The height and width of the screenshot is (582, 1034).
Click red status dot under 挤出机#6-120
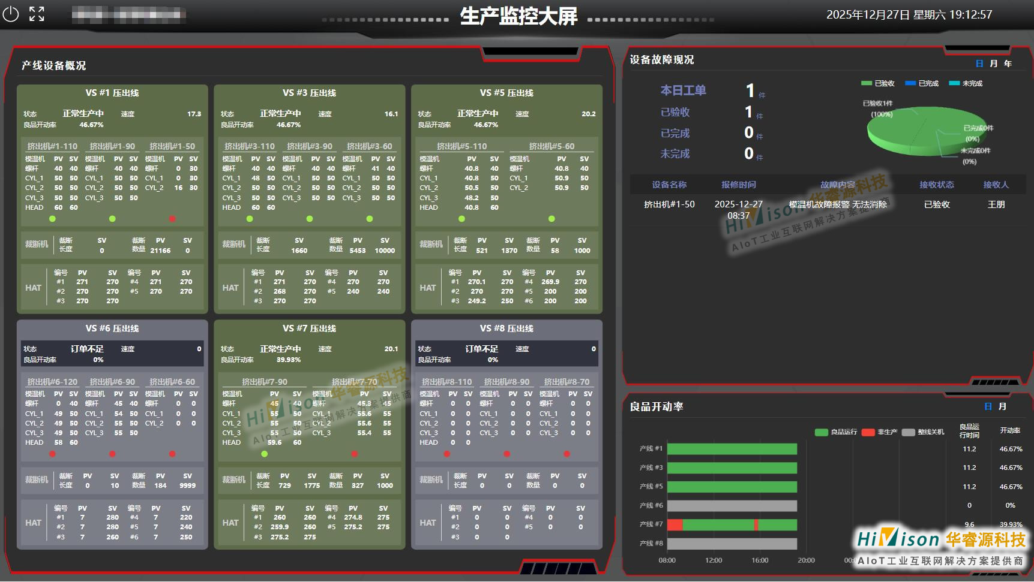[x=52, y=454]
